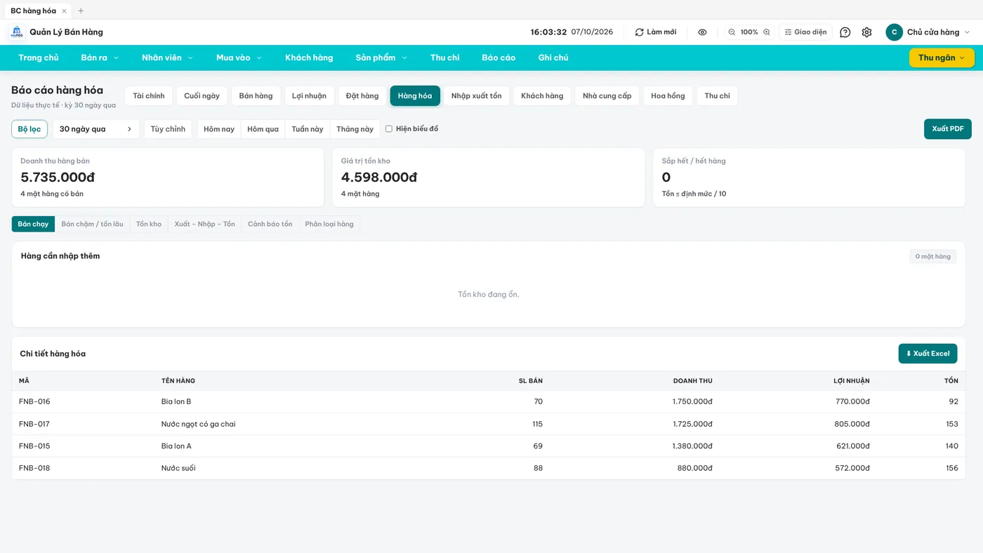Expand the Chủ cửa hàng account menu
983x553 pixels.
(938, 32)
